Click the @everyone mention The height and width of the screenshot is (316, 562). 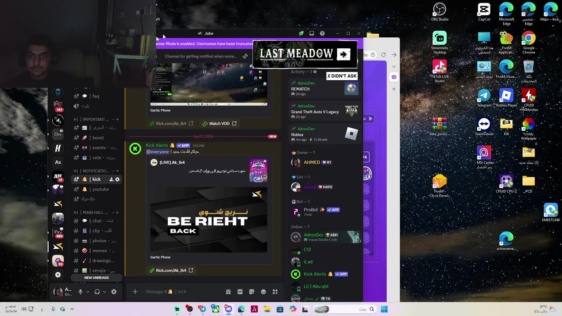click(x=157, y=152)
